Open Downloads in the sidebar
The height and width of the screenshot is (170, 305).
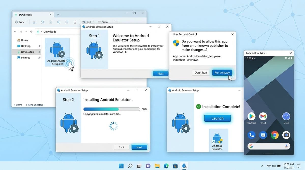(26, 52)
